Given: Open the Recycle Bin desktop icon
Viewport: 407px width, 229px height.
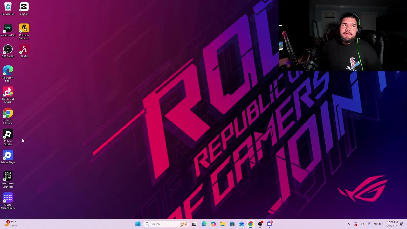Looking at the screenshot, I should [8, 9].
